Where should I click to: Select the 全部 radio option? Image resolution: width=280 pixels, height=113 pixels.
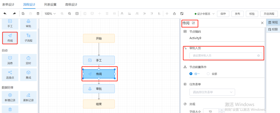tap(208, 74)
